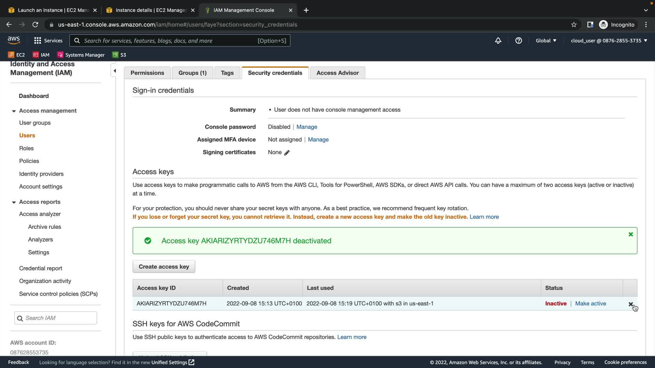This screenshot has width=655, height=368.
Task: Collapse the IAM side navigation panel
Action: tap(115, 71)
